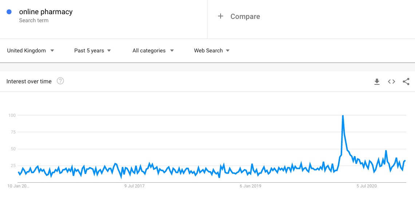
Task: Open the United Kingdom region dropdown
Action: [x=31, y=51]
